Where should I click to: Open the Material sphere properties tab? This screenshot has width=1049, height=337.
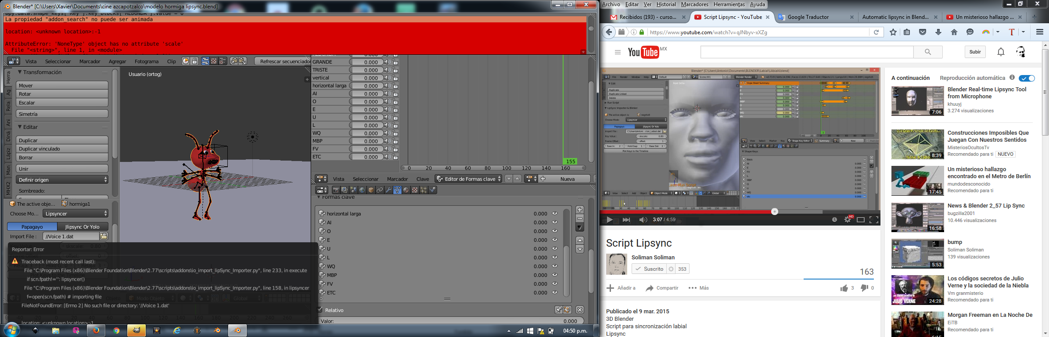pyautogui.click(x=406, y=190)
